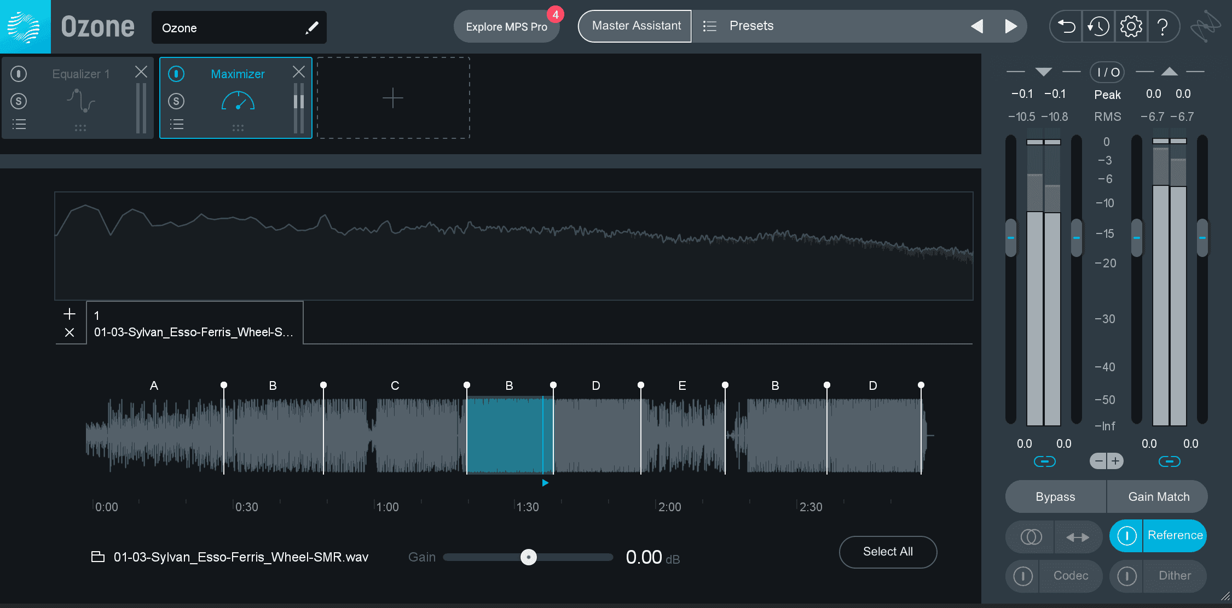Grab the Equalizer 1 reorder handle
Image resolution: width=1232 pixels, height=608 pixels.
pyautogui.click(x=80, y=128)
